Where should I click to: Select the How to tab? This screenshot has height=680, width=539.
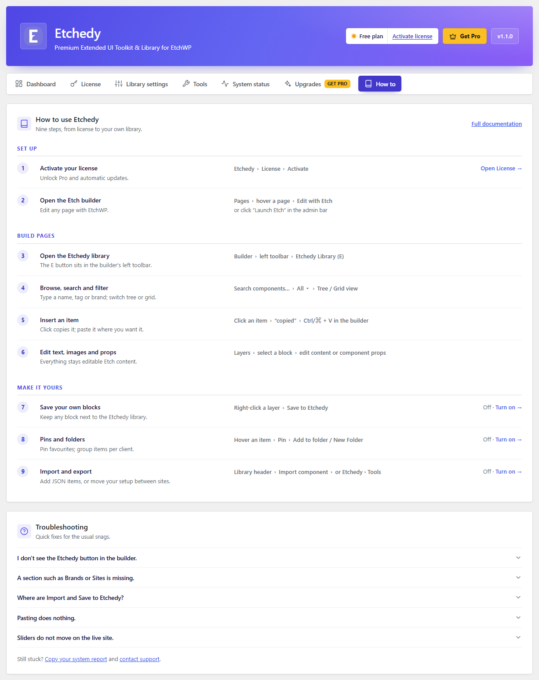click(380, 84)
